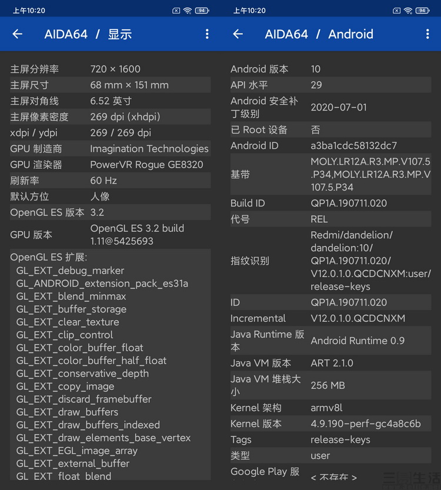Select OpenGL ES 版本 3.2 row
Image resolution: width=441 pixels, height=490 pixels.
point(111,212)
